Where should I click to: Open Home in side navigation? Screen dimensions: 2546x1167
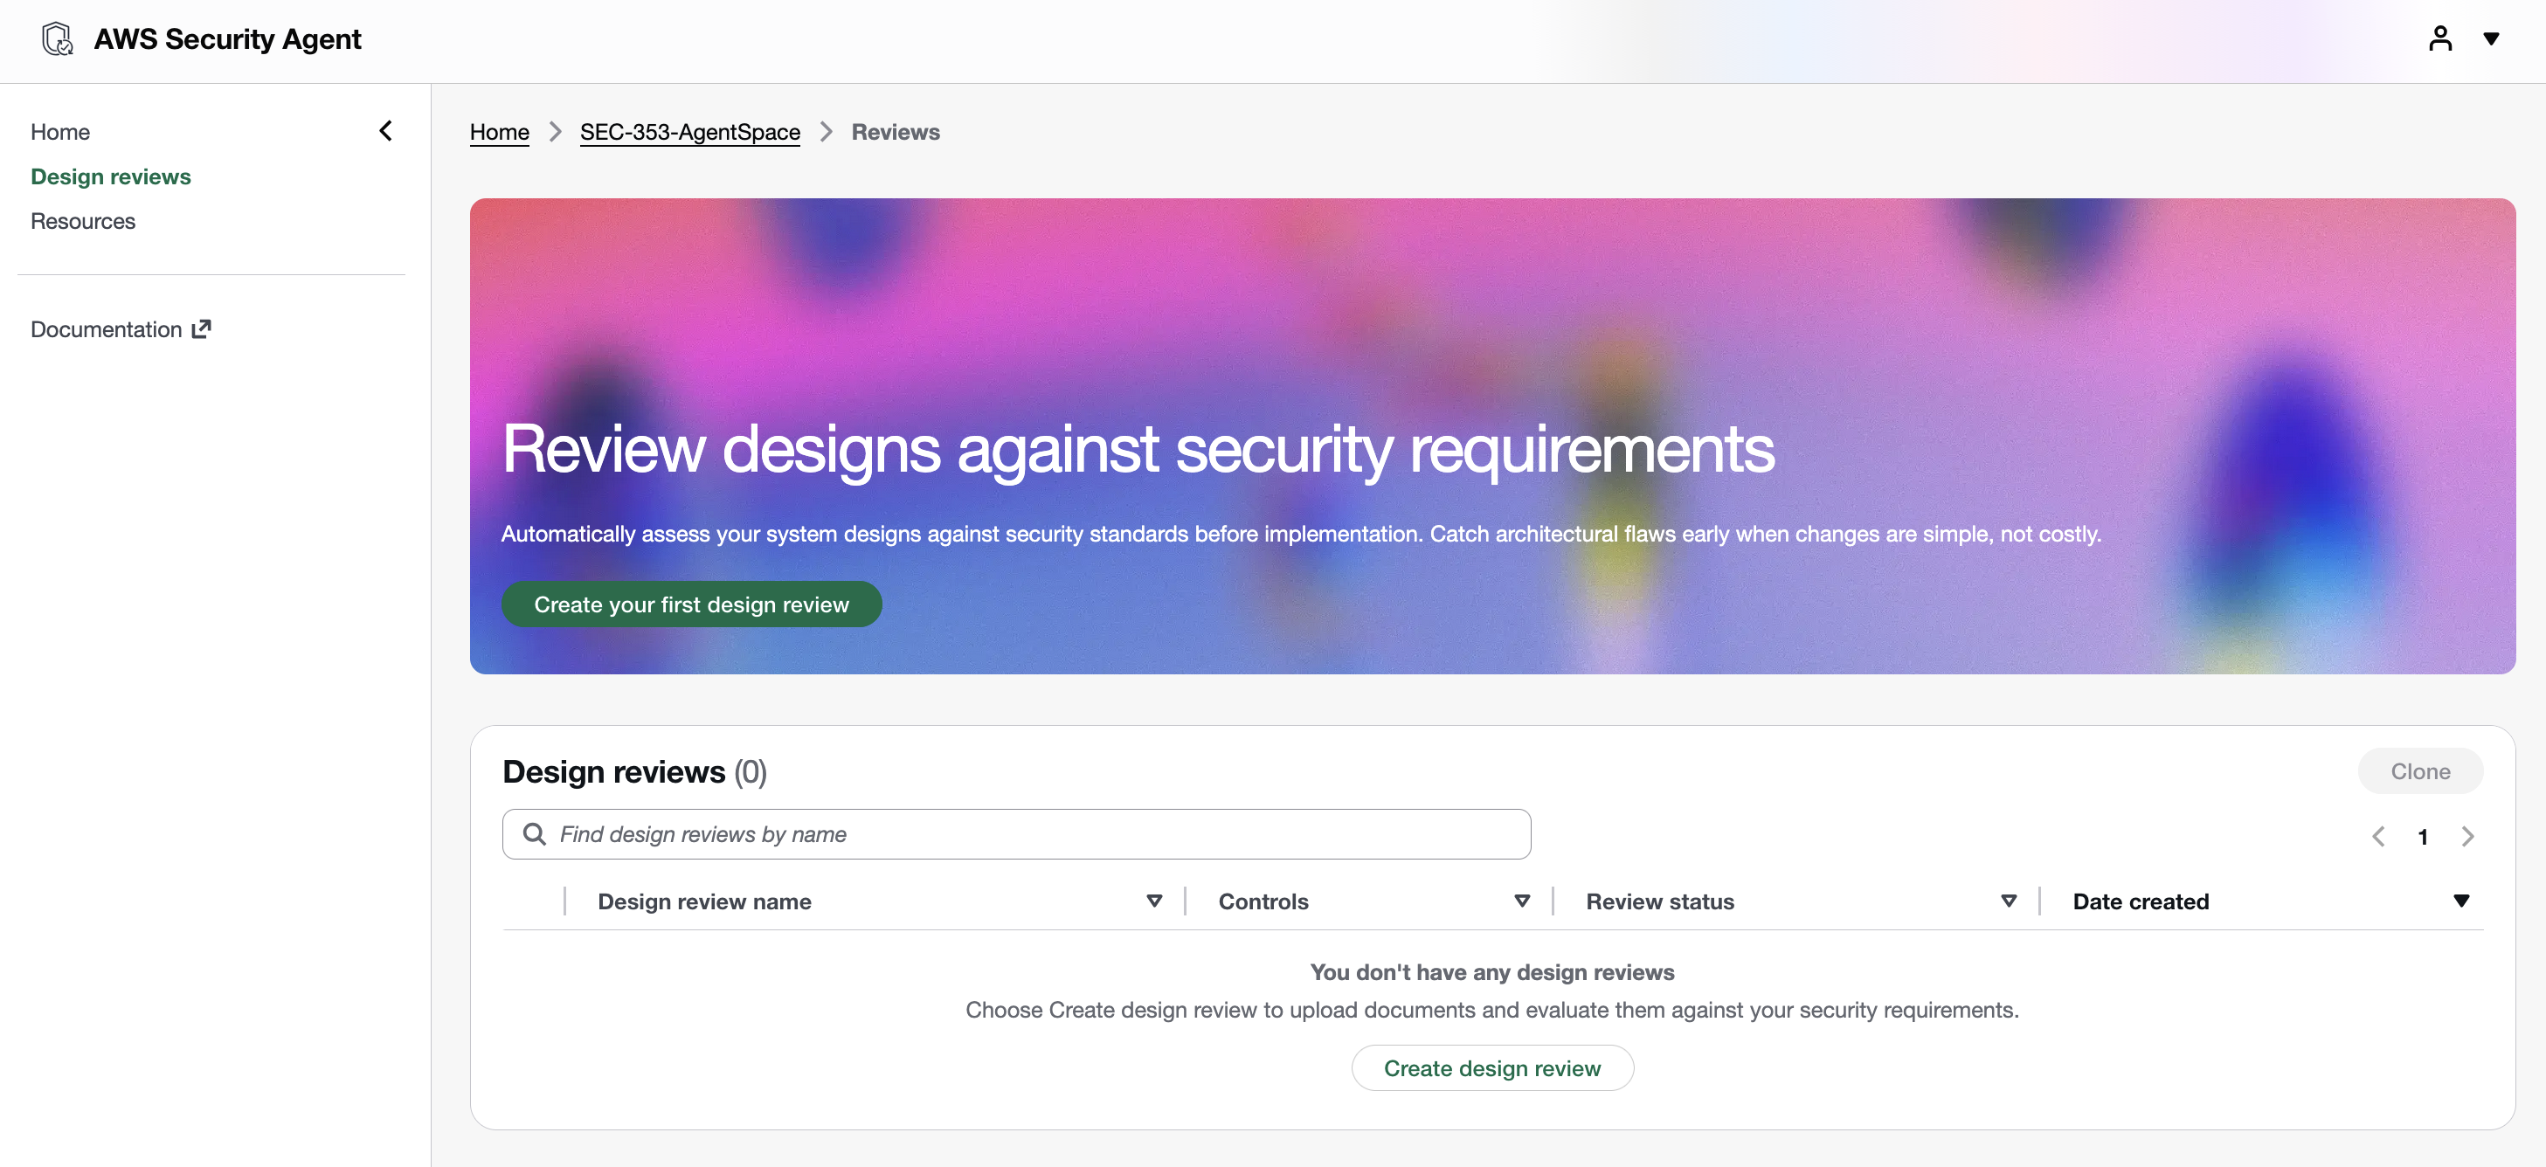click(x=60, y=131)
